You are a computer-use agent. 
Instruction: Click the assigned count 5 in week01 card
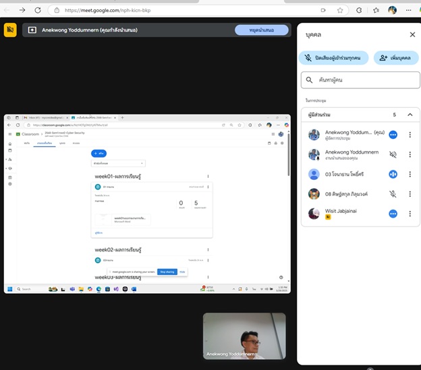196,203
